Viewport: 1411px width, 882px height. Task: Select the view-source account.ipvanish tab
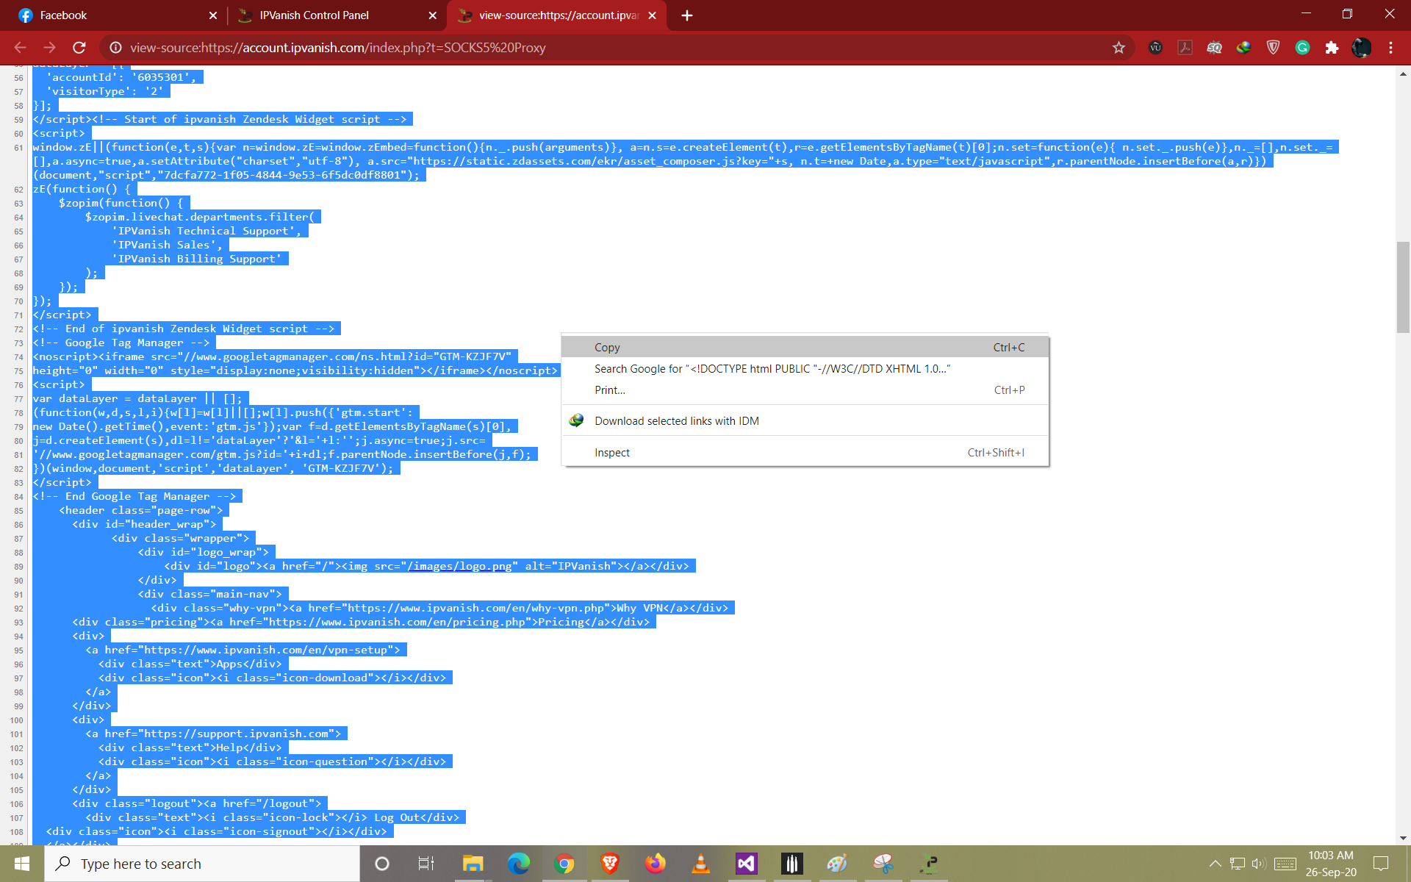click(x=557, y=15)
